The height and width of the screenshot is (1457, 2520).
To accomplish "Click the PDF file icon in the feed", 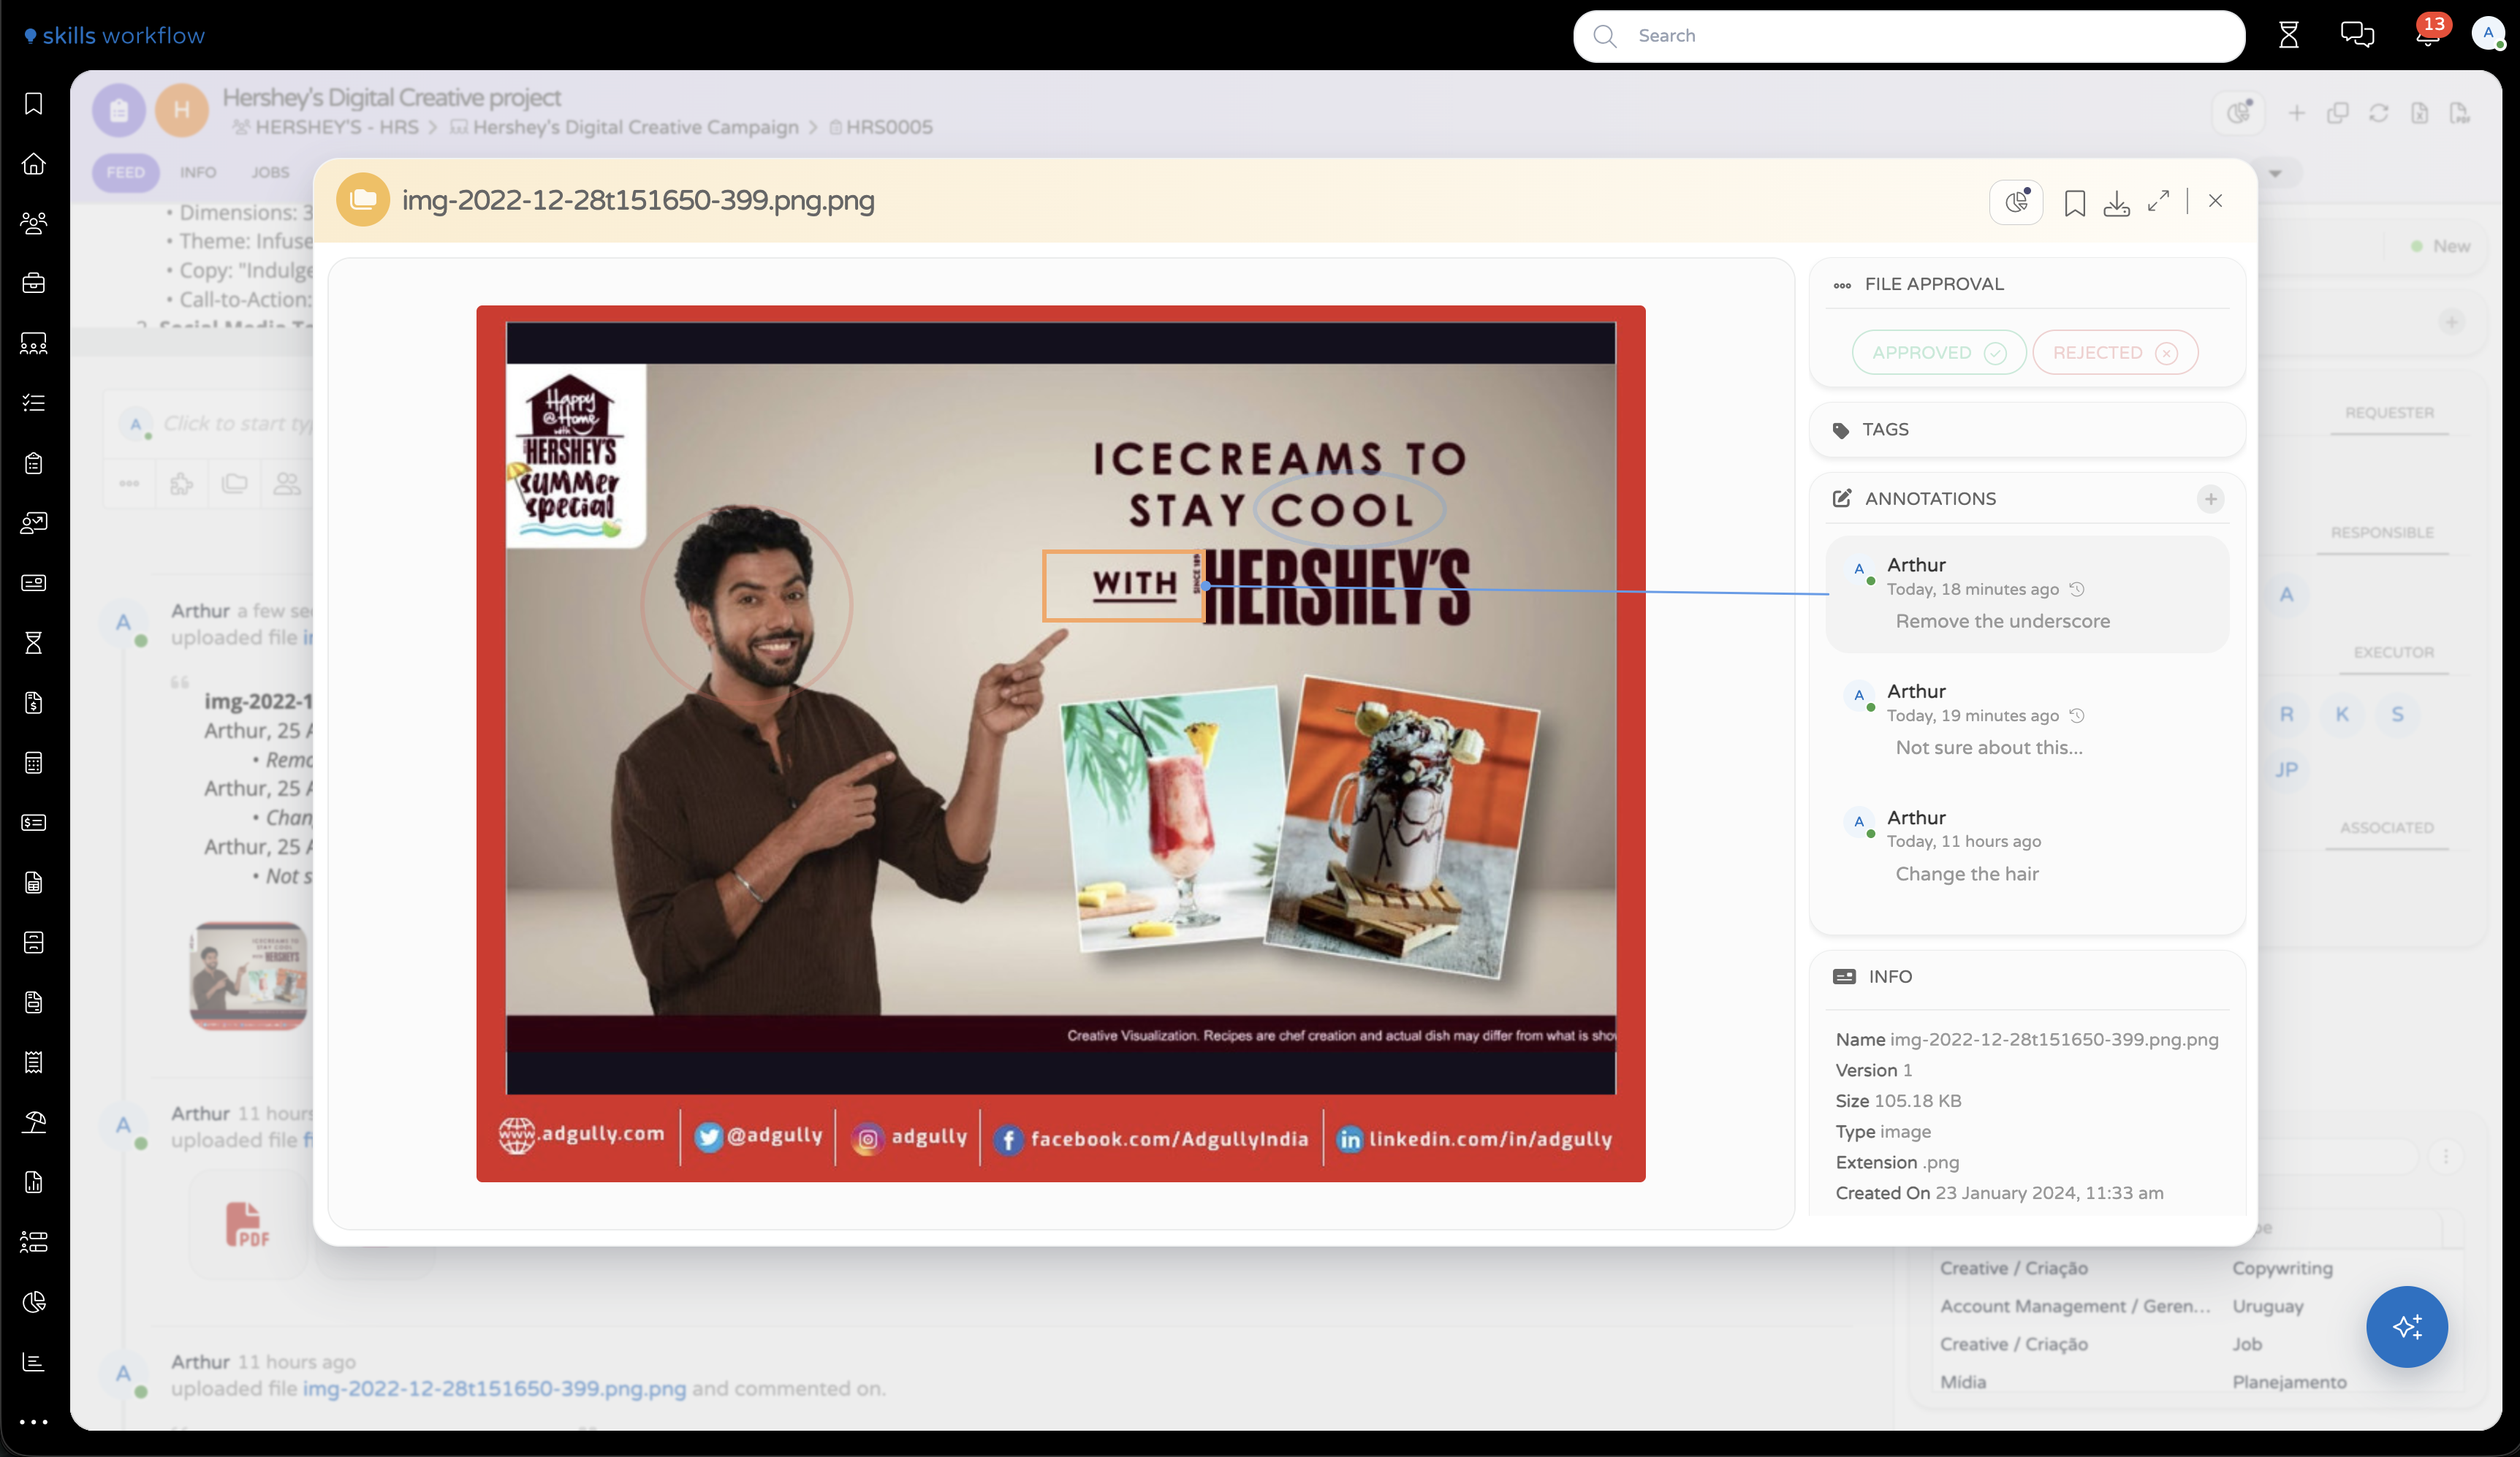I will click(247, 1225).
